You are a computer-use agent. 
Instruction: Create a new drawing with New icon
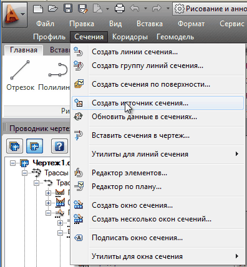[38, 9]
